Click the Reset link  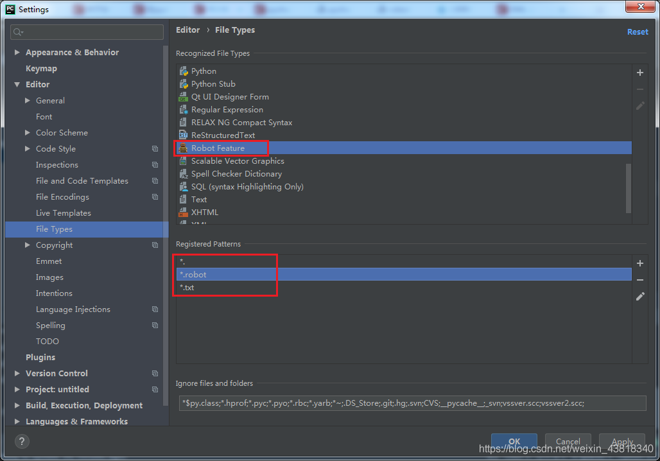tap(638, 32)
